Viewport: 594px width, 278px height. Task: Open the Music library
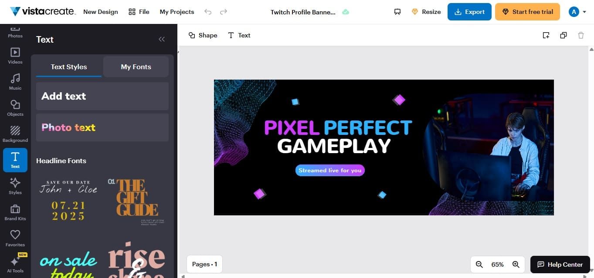point(15,82)
